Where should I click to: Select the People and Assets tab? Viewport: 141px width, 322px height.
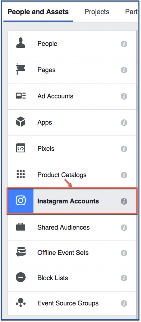coord(38,12)
